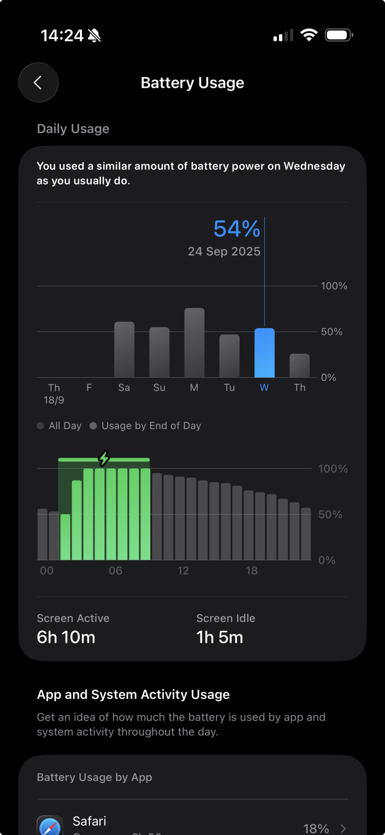Select the Saturday daily usage bar
The image size is (385, 835).
(124, 349)
